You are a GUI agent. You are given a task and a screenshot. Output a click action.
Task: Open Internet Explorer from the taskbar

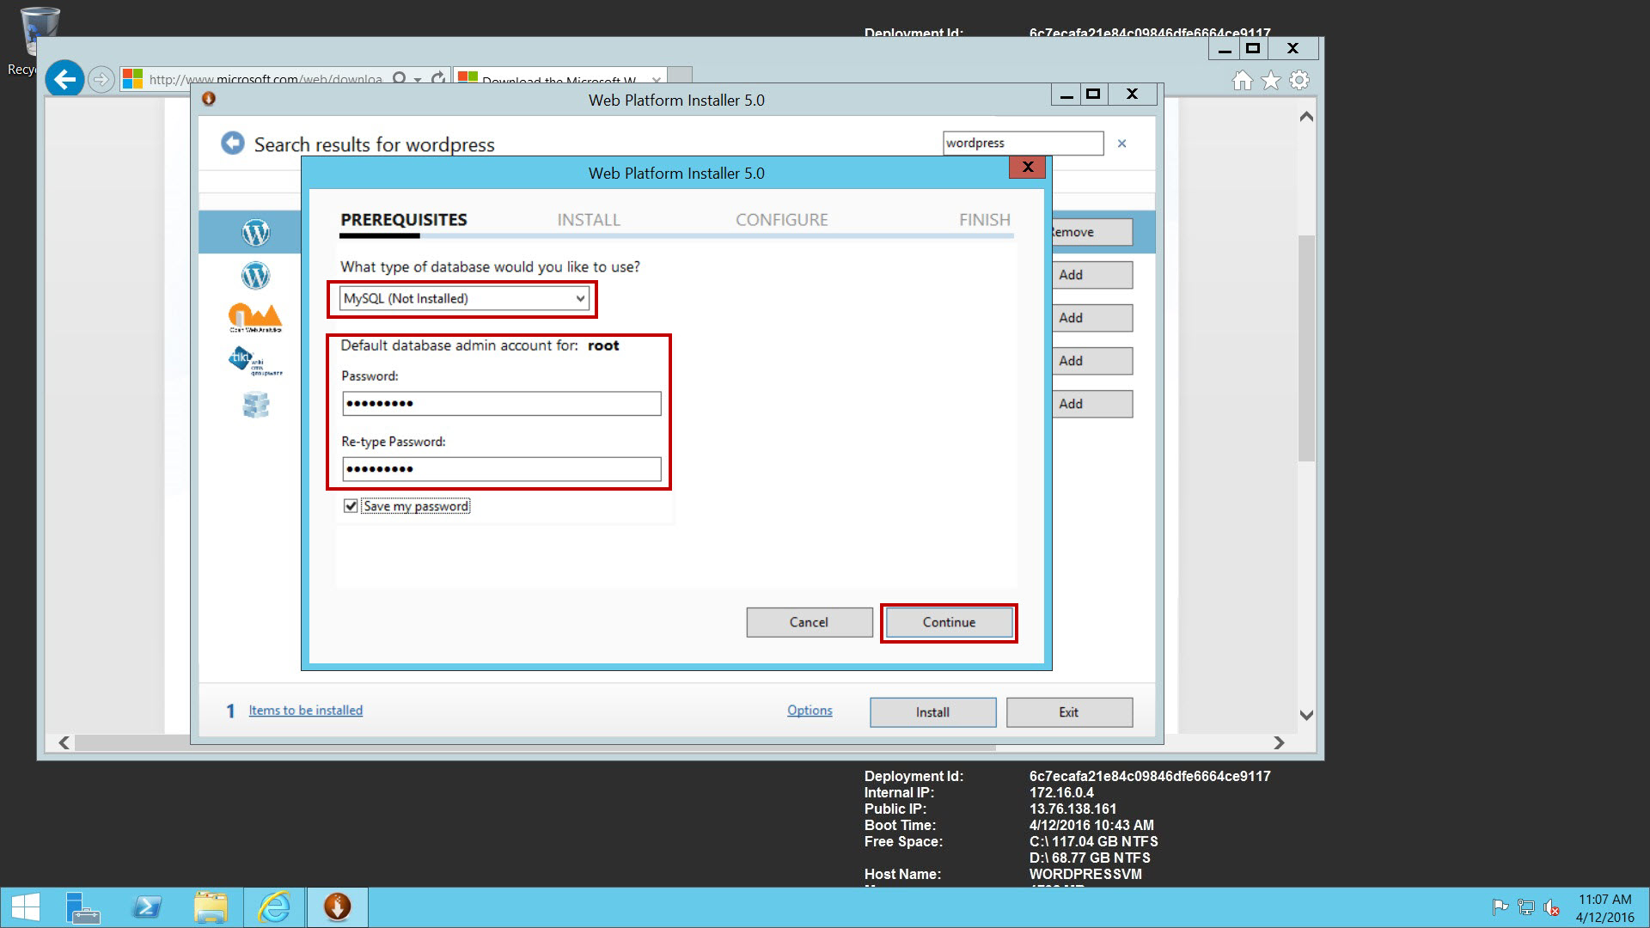click(x=274, y=907)
